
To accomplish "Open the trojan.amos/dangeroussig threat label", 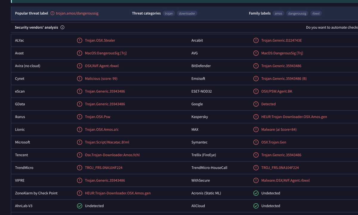I will pyautogui.click(x=77, y=13).
